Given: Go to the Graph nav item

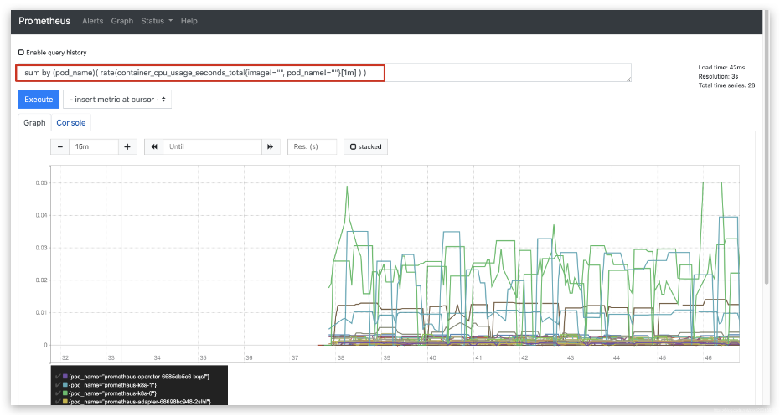Looking at the screenshot, I should tap(121, 21).
